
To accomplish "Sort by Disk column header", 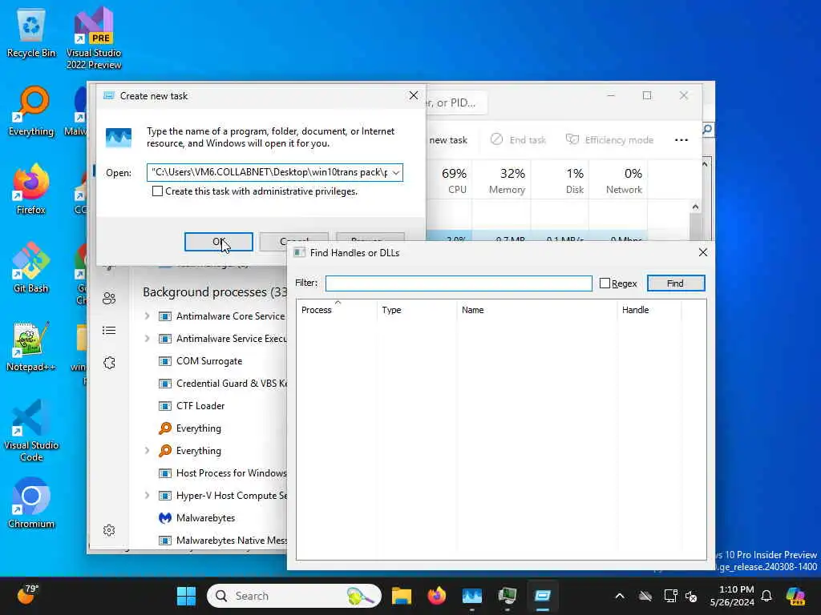I will click(560, 180).
